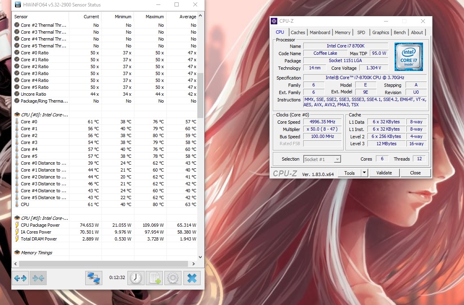Click the Current column header in HWiNFO

click(x=86, y=17)
